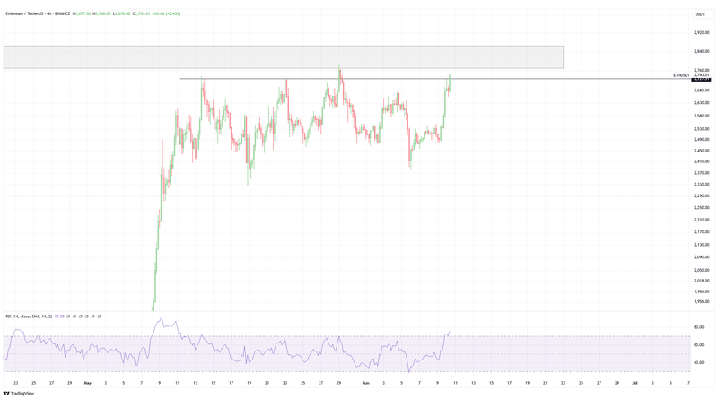Click the 2,840.00 price scale label
The width and height of the screenshot is (718, 399).
tap(701, 52)
